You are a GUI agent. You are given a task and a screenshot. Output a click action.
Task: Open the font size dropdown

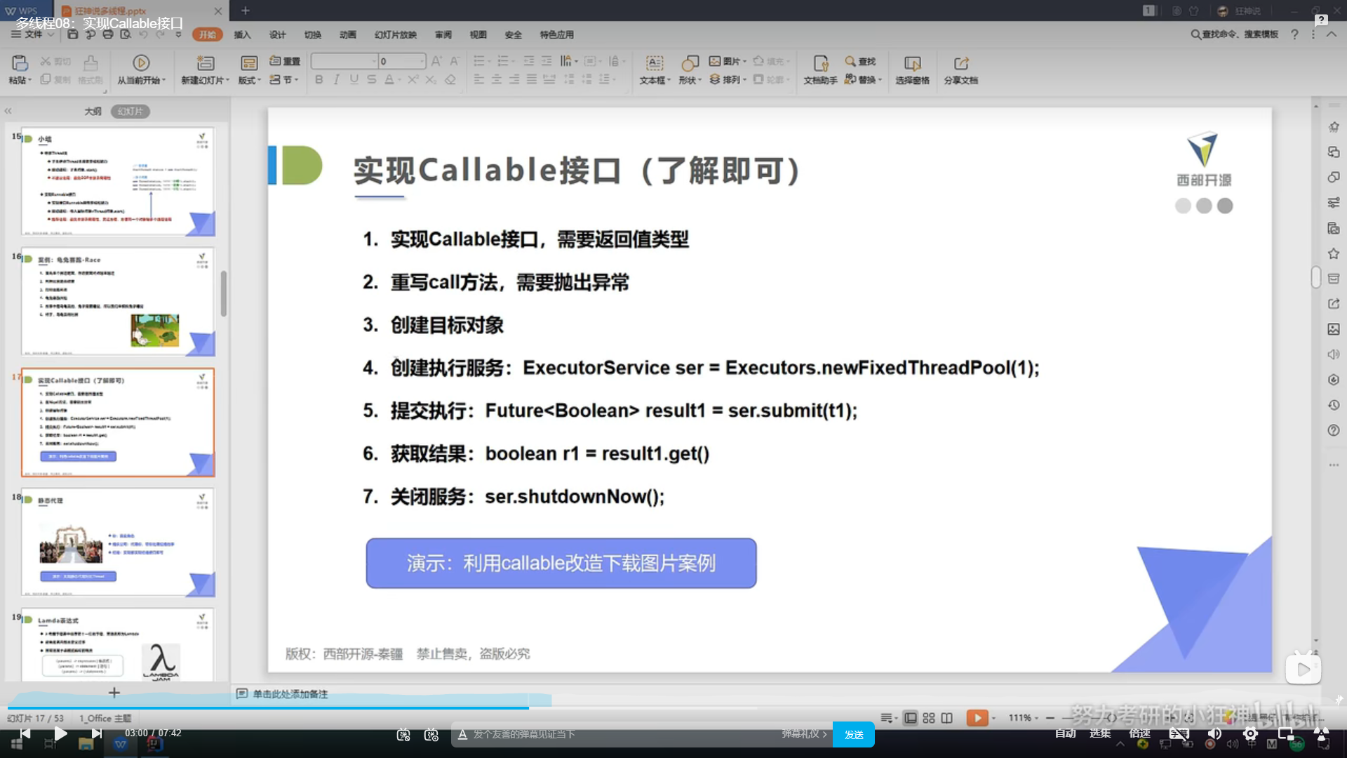422,61
